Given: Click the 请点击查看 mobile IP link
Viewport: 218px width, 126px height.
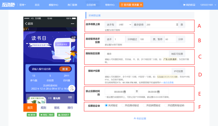Looking at the screenshot, I should 169,82.
